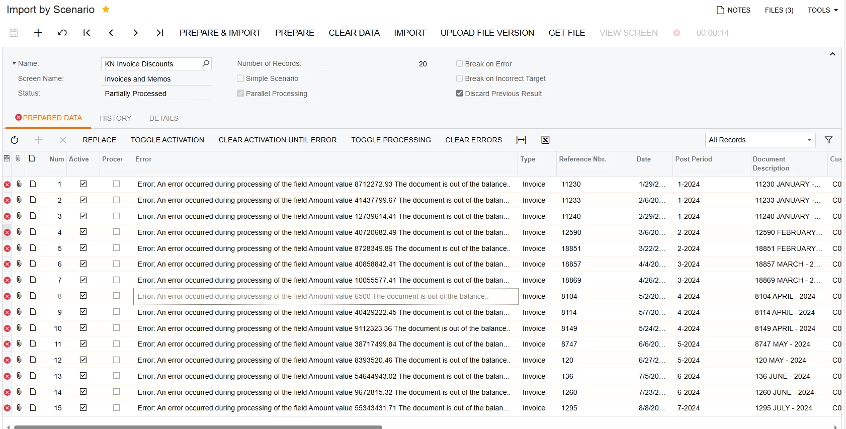This screenshot has height=429, width=846.
Task: Click the grid delete row X icon
Action: (x=63, y=140)
